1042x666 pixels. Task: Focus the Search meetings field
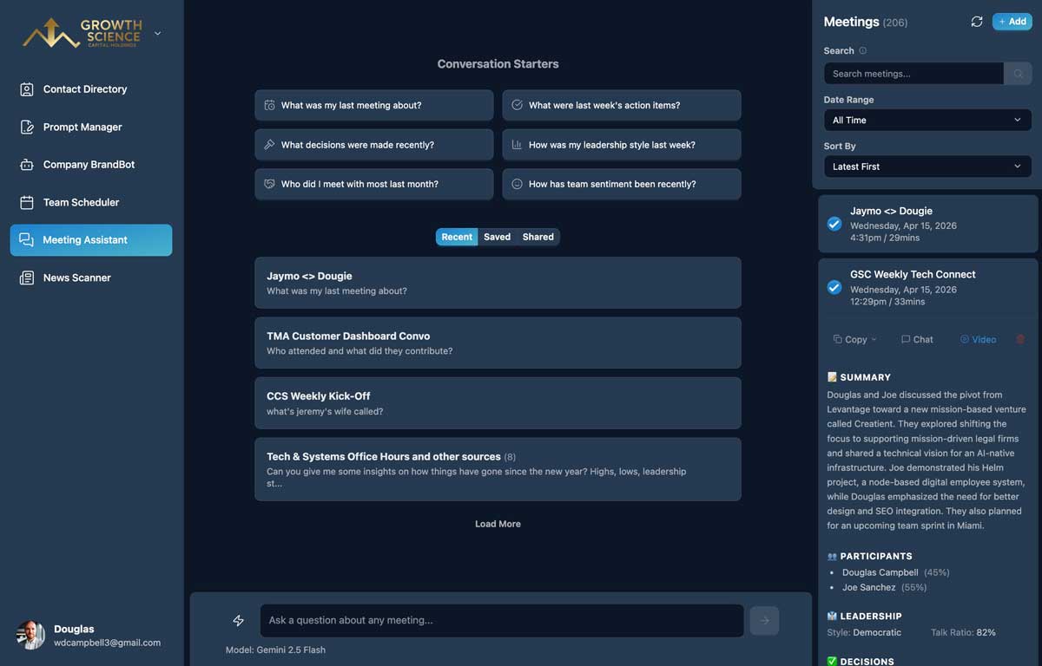pyautogui.click(x=913, y=74)
